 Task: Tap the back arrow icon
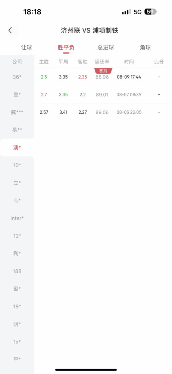[x=10, y=30]
